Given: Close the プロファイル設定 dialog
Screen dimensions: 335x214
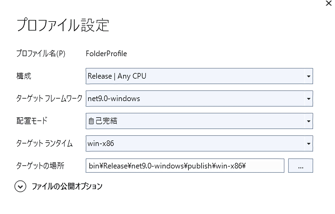Looking at the screenshot, I should coord(328,4).
